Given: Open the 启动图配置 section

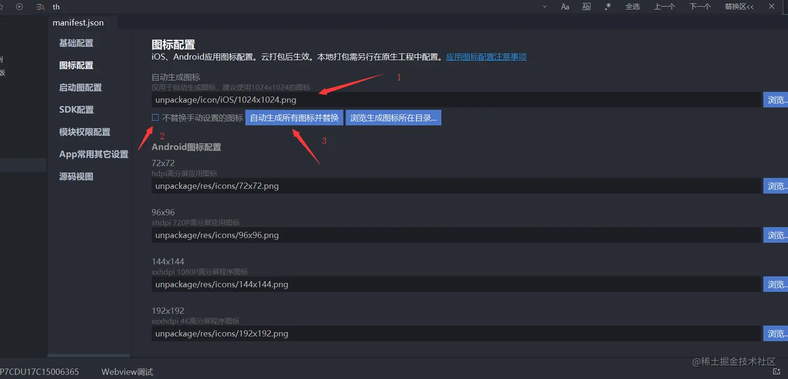Looking at the screenshot, I should click(81, 87).
